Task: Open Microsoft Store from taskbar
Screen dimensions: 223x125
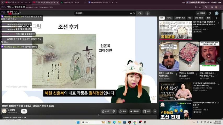Action: click(x=125, y=122)
